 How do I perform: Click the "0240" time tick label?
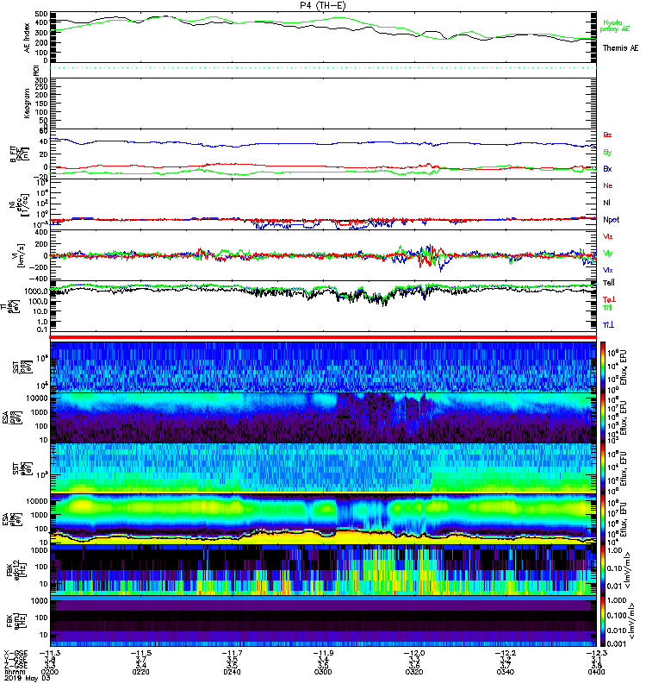[x=232, y=672]
